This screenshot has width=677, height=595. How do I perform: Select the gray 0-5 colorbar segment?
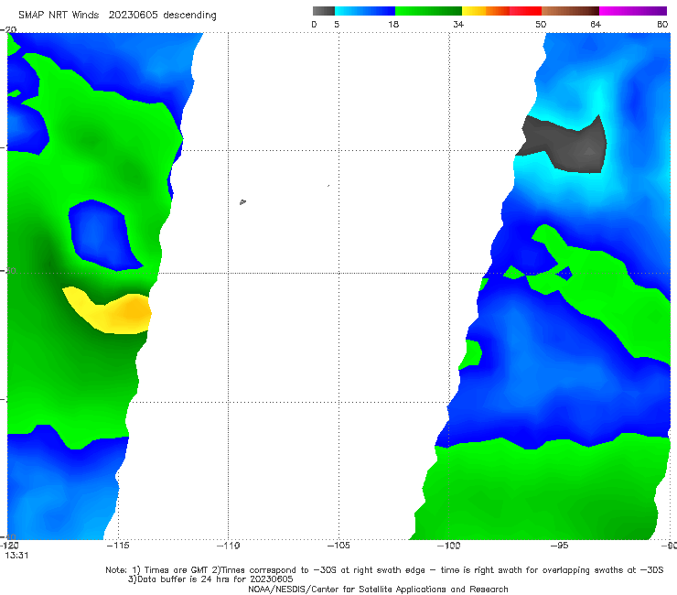click(323, 11)
